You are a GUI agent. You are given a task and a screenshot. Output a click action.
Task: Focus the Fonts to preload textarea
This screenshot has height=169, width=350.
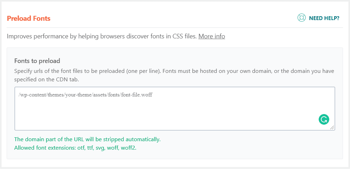click(175, 109)
